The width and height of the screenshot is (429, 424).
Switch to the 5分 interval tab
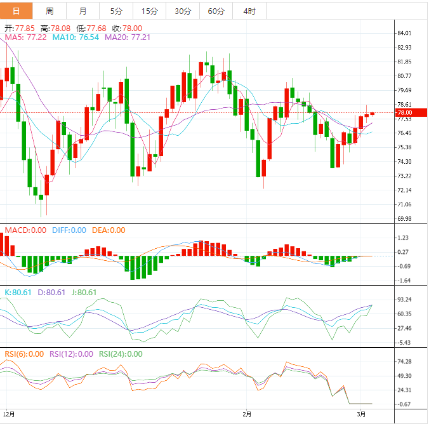tap(116, 11)
